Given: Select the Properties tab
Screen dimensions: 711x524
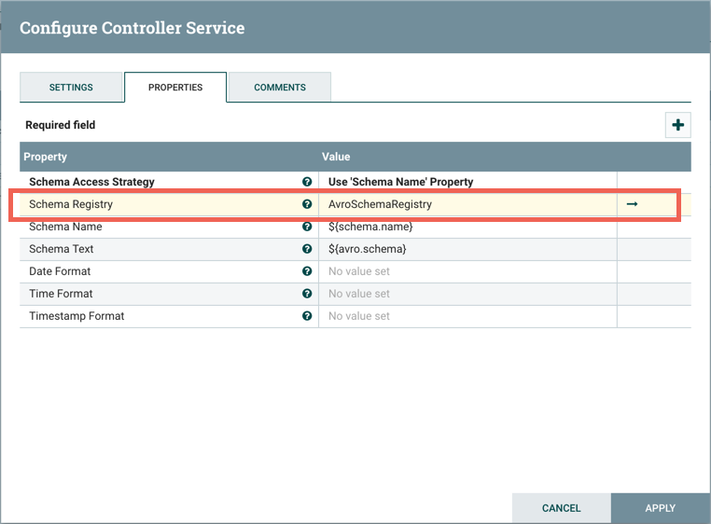Looking at the screenshot, I should click(x=175, y=88).
